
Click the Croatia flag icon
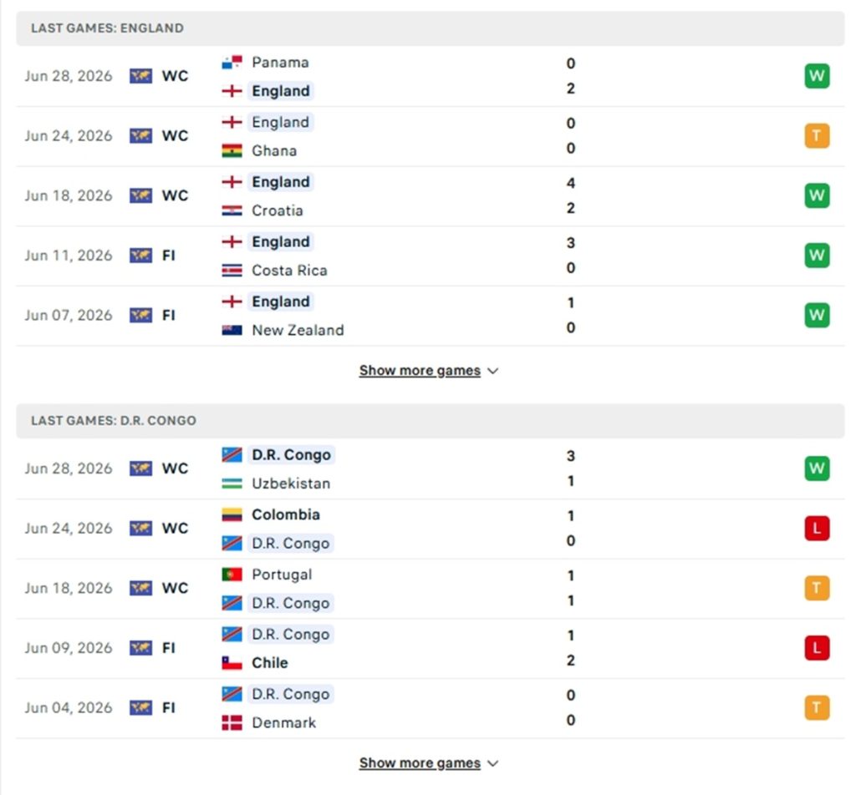232,210
